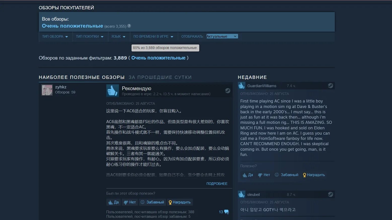Click the 8.7 ч. playtime on oleubeil review
This screenshot has height=220, width=392.
coord(291,195)
